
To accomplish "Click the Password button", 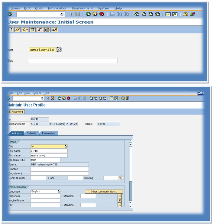I will pyautogui.click(x=15, y=112).
